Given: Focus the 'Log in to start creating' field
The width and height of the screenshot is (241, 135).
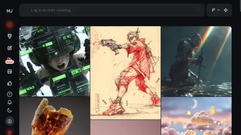Looking at the screenshot, I should pyautogui.click(x=112, y=10).
